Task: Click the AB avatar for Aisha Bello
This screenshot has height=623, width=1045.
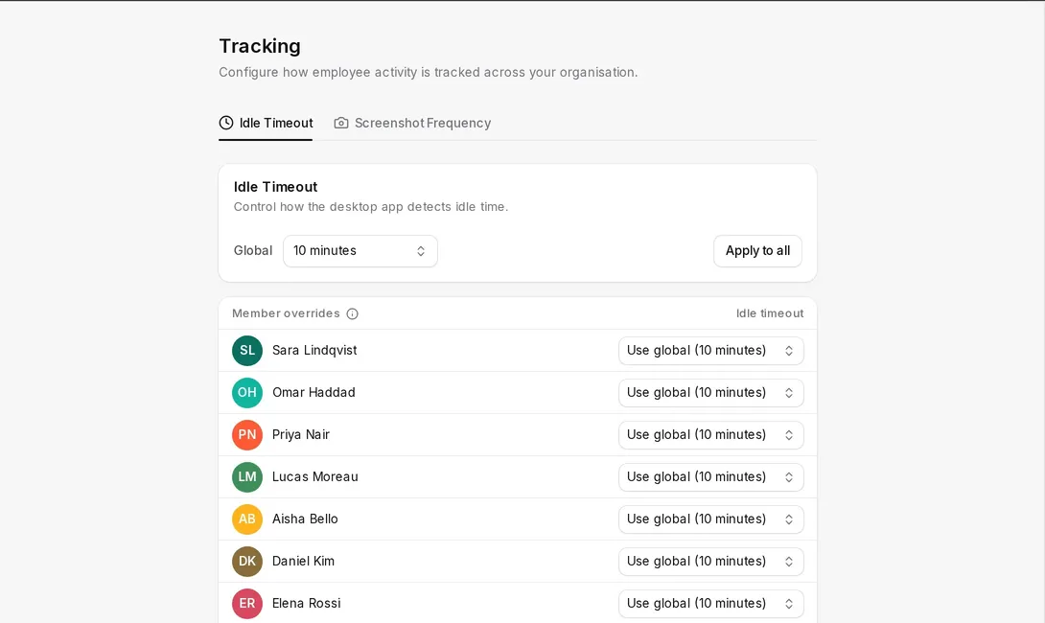Action: [247, 519]
